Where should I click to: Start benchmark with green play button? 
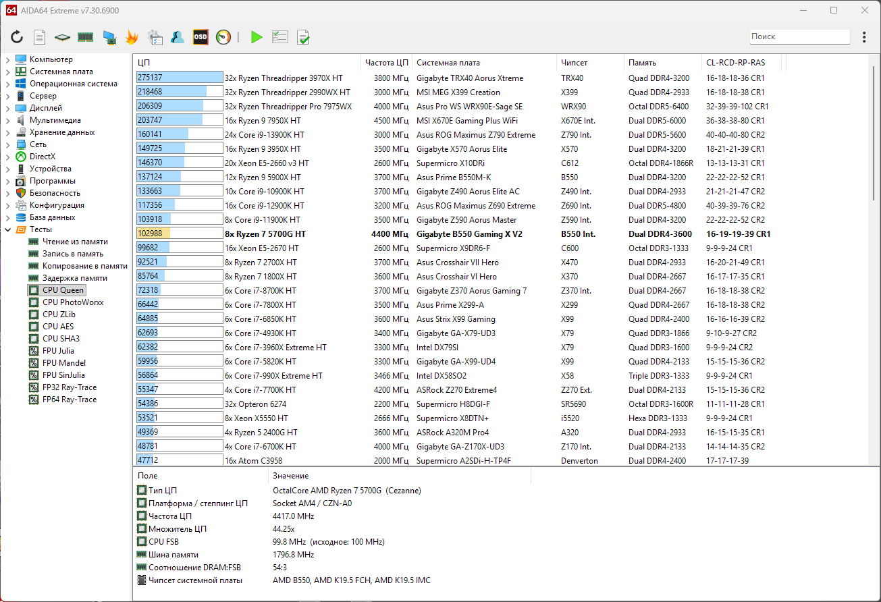257,37
